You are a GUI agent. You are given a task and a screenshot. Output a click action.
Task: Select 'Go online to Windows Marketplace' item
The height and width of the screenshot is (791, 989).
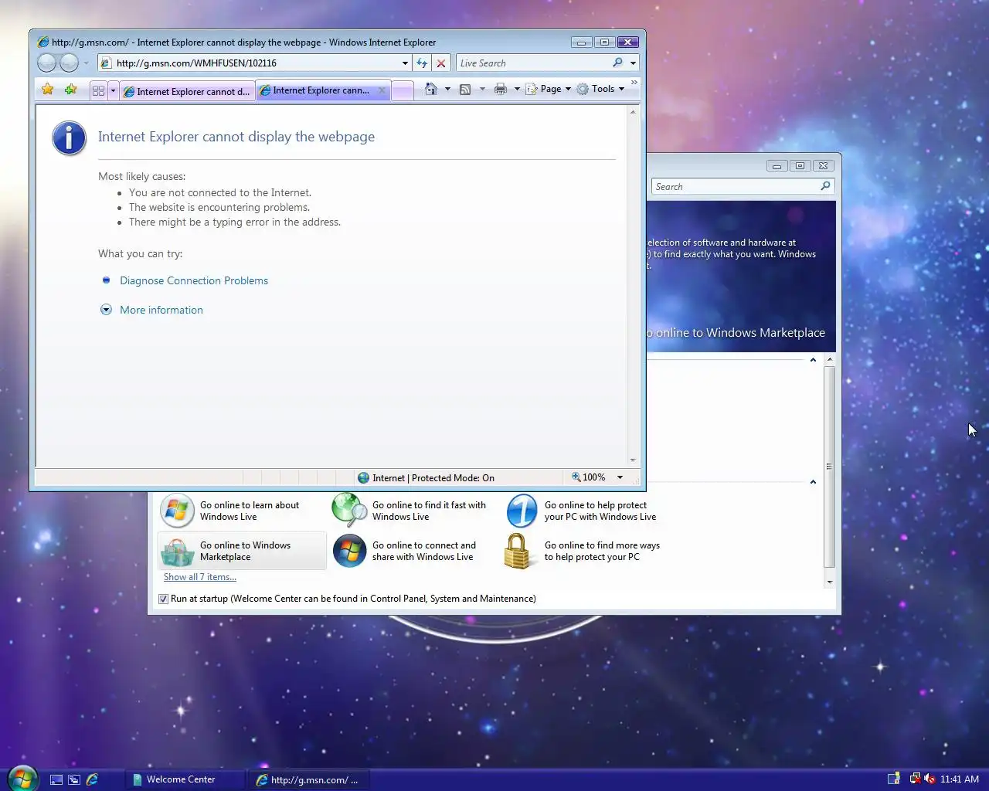[x=242, y=551]
